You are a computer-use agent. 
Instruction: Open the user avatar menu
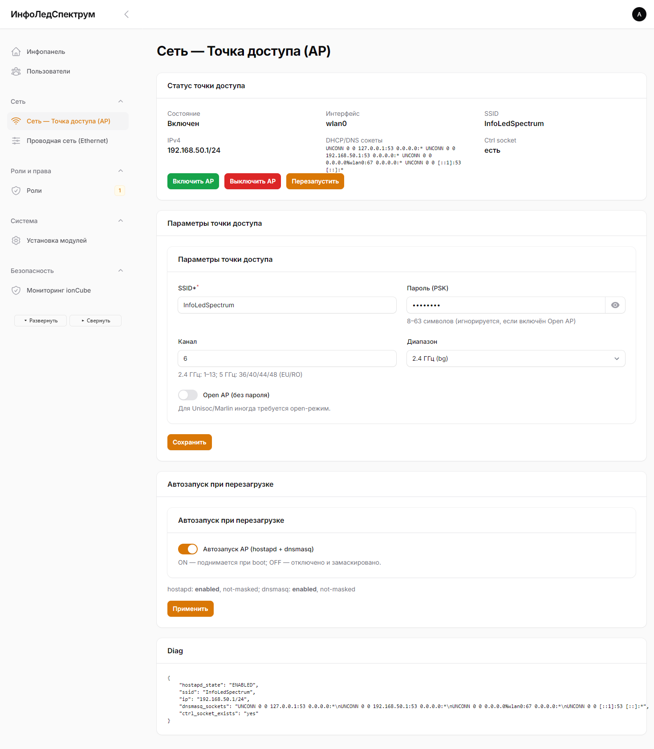[x=639, y=14]
